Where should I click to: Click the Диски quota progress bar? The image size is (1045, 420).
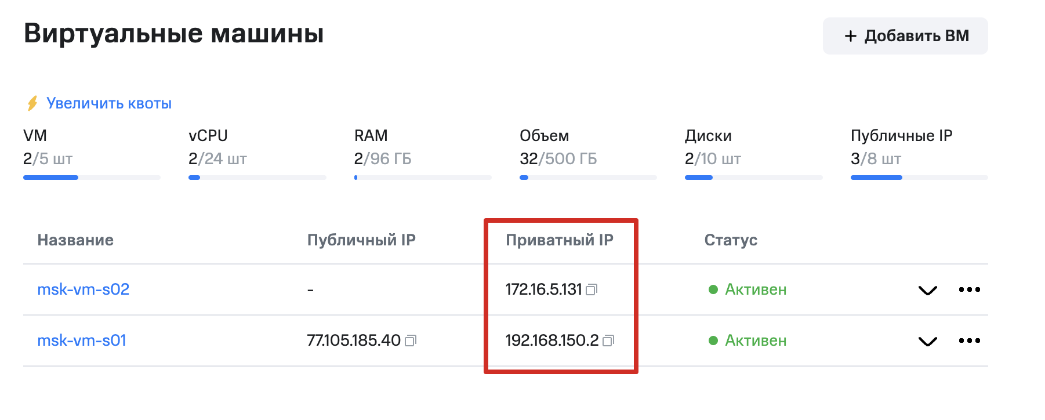(753, 178)
